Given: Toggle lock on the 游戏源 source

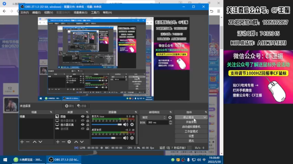Looking at the screenshot, I should pos(88,129).
